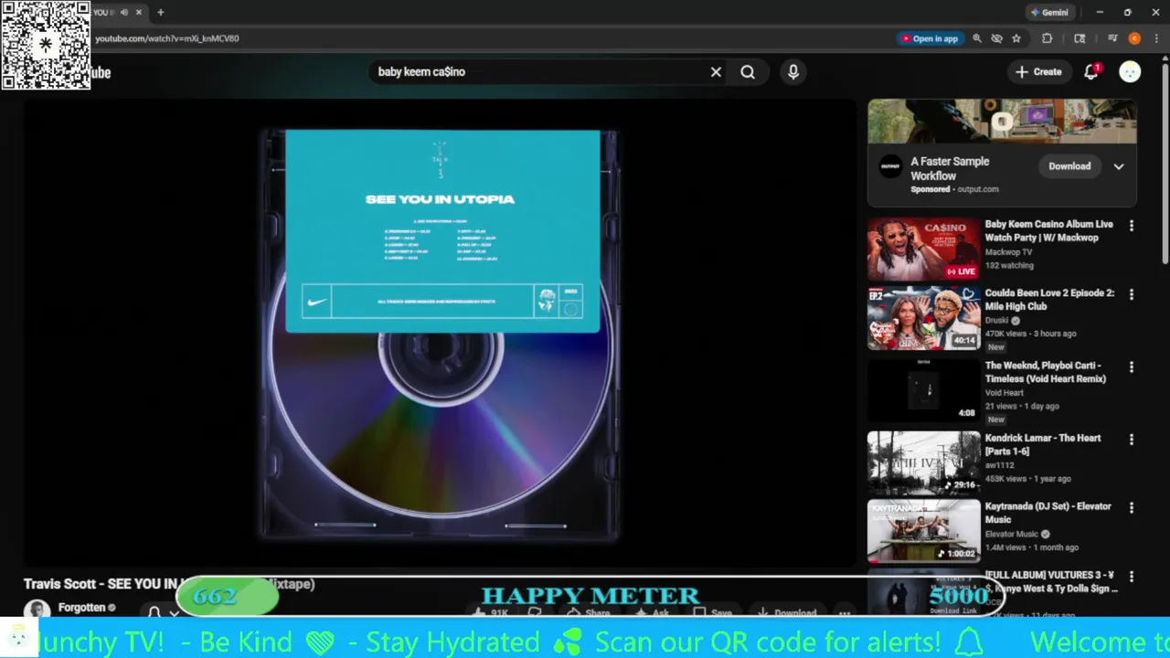Image resolution: width=1170 pixels, height=658 pixels.
Task: Click the address bar URL
Action: point(167,38)
